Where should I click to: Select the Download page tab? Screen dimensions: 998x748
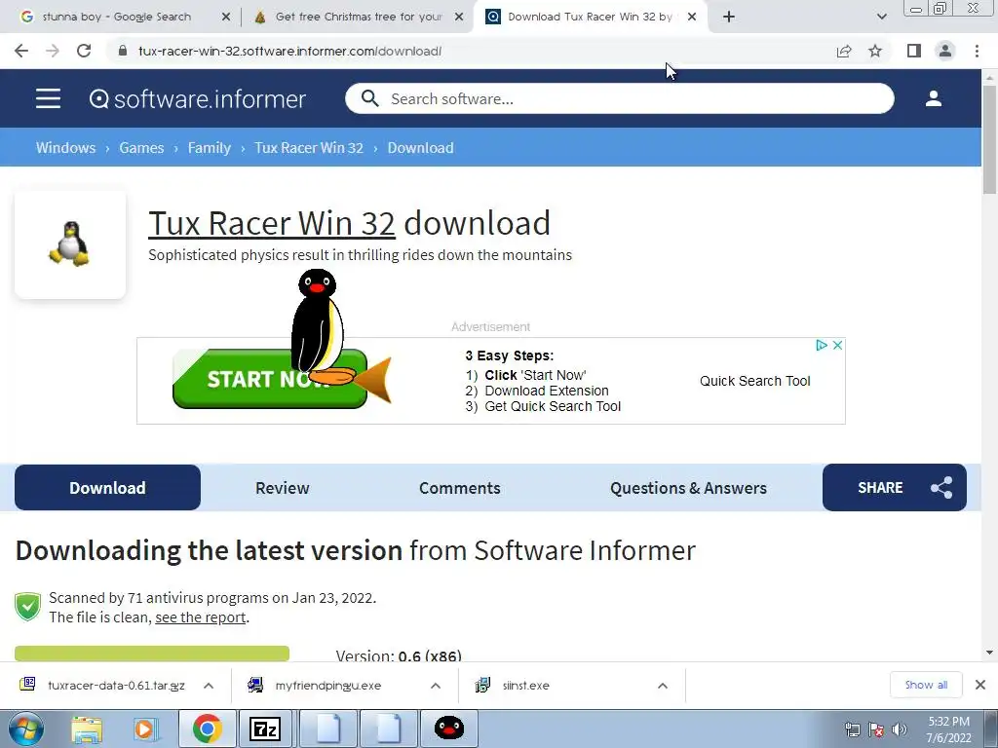(107, 488)
